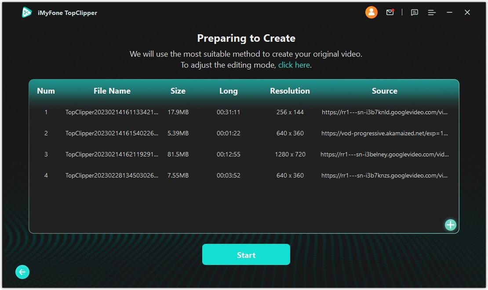488x290 pixels.
Task: Click the 1280 x 720 resolution cell
Action: [290, 154]
